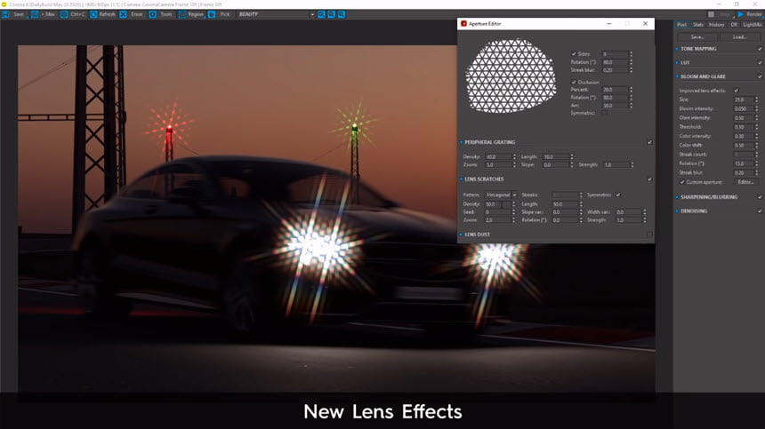The image size is (765, 429).
Task: Click the Stop icon beside Render
Action: pyautogui.click(x=712, y=14)
